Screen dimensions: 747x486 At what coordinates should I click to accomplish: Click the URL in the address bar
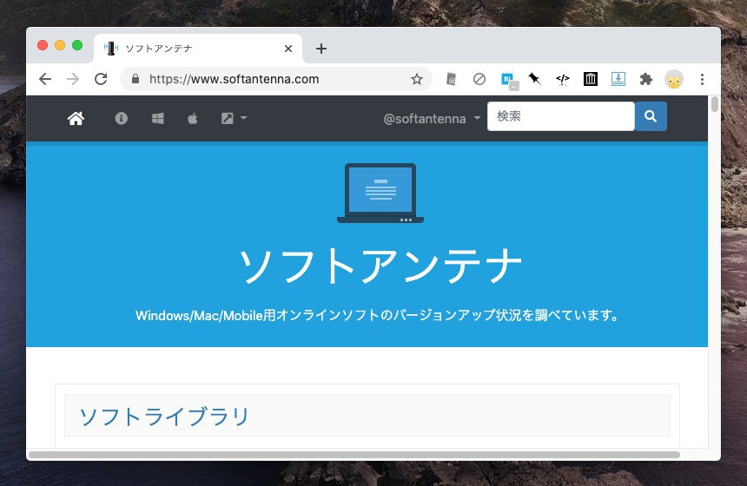[x=234, y=79]
